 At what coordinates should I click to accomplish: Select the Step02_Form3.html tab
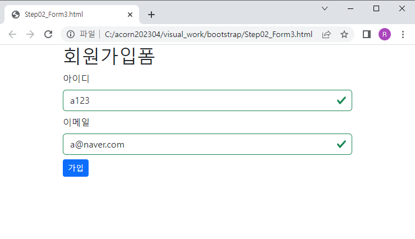click(x=71, y=15)
